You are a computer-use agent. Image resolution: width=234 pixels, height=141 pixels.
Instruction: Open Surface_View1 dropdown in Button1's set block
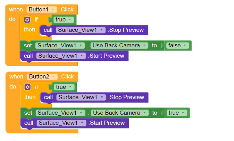click(60, 46)
